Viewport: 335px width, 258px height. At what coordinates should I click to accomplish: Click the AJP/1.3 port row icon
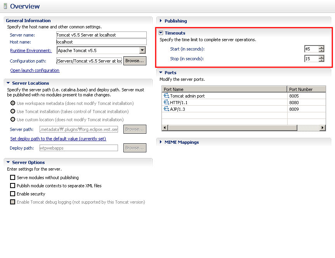pyautogui.click(x=166, y=109)
